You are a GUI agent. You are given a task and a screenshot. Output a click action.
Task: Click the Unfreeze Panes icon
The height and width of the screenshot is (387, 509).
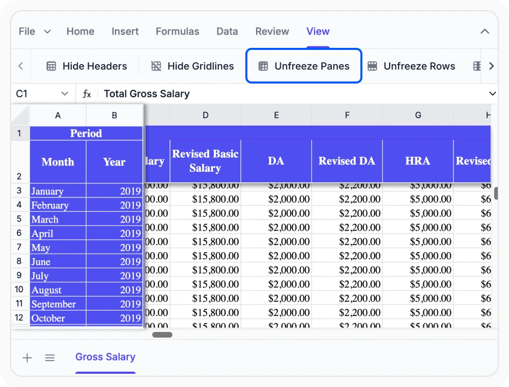coord(263,66)
